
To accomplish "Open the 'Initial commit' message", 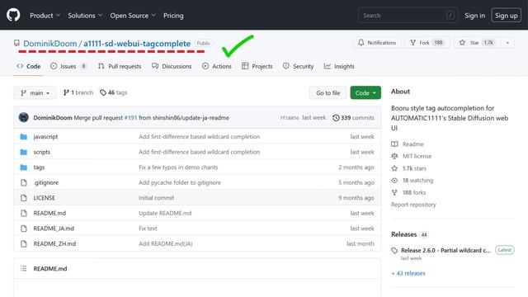I will click(x=156, y=198).
